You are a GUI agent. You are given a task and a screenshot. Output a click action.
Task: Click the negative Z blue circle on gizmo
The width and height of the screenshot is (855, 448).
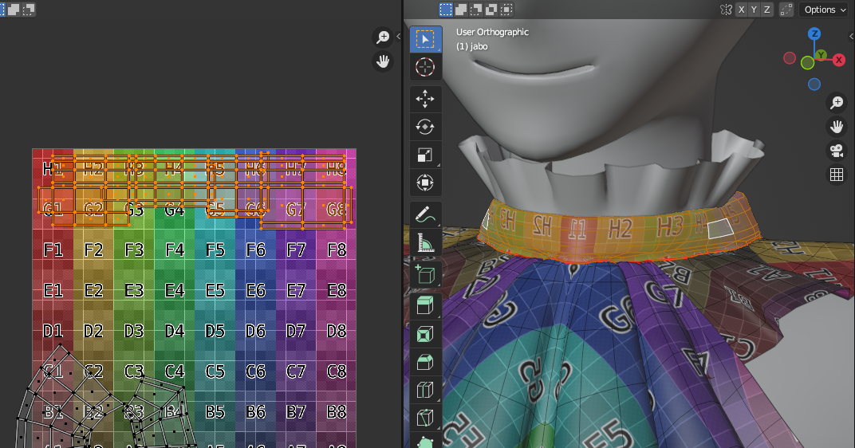point(814,84)
